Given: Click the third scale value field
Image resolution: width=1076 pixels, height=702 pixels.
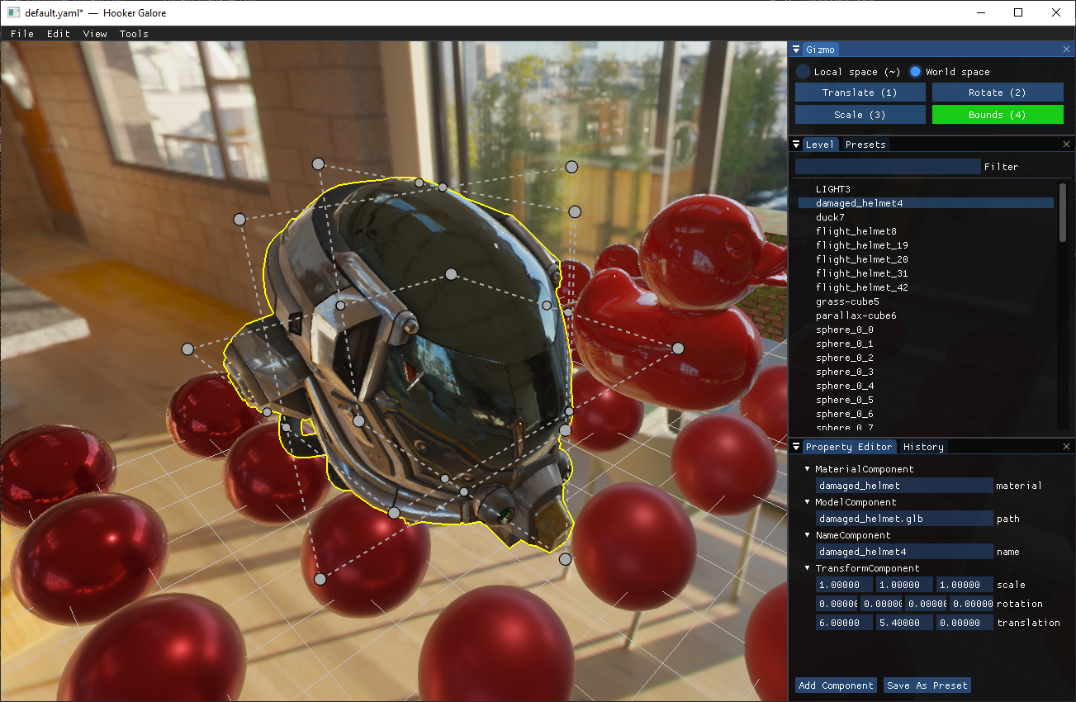Looking at the screenshot, I should coord(965,585).
